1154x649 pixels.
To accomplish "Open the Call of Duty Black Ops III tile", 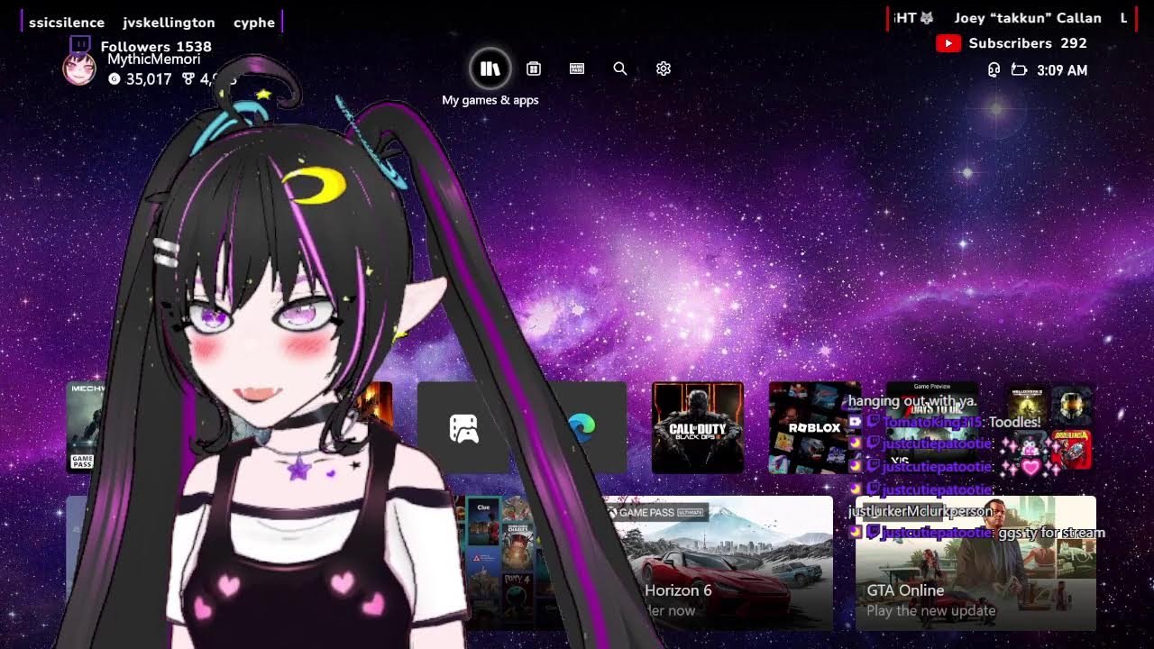I will click(x=698, y=427).
